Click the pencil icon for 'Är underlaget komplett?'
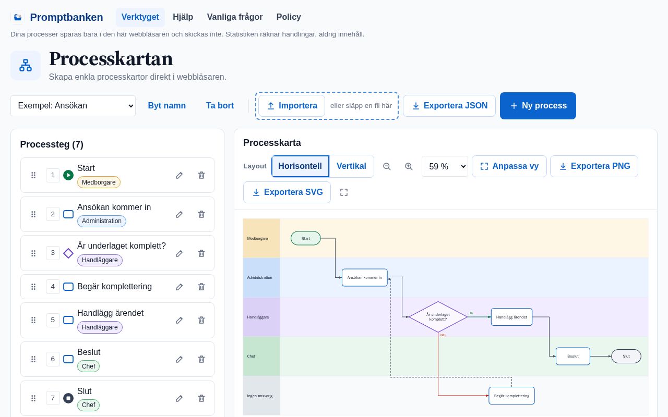 [x=179, y=253]
